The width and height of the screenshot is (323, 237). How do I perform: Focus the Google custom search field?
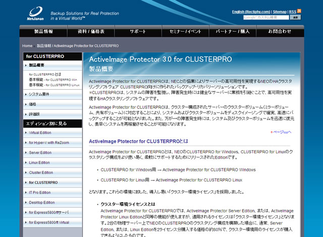[266, 18]
